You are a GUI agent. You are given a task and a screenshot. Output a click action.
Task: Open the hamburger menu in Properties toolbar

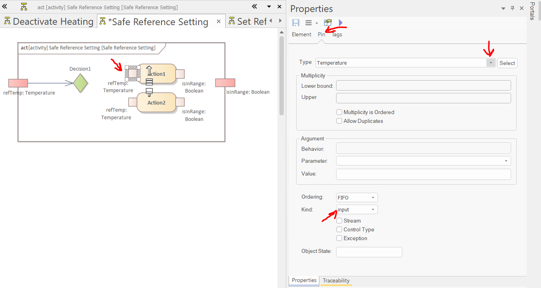point(309,23)
